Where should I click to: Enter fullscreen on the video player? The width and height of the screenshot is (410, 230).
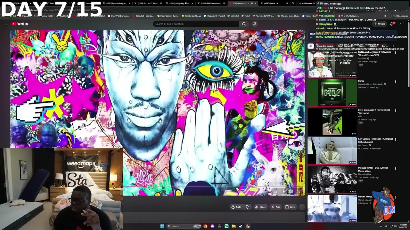(299, 191)
